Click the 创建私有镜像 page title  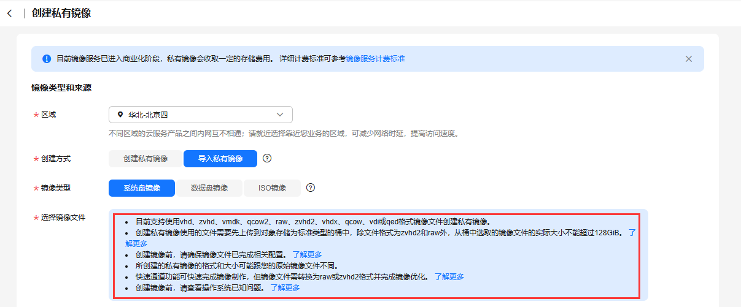tap(61, 13)
